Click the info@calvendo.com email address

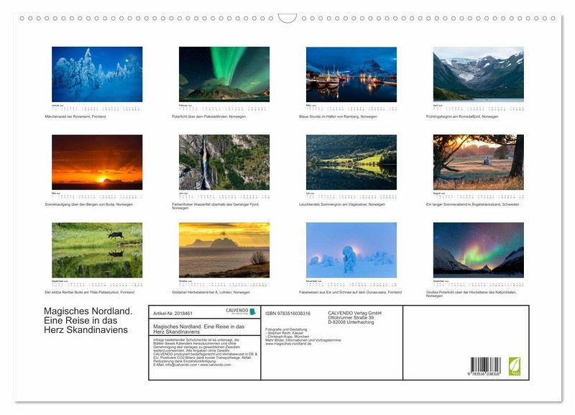coord(170,365)
